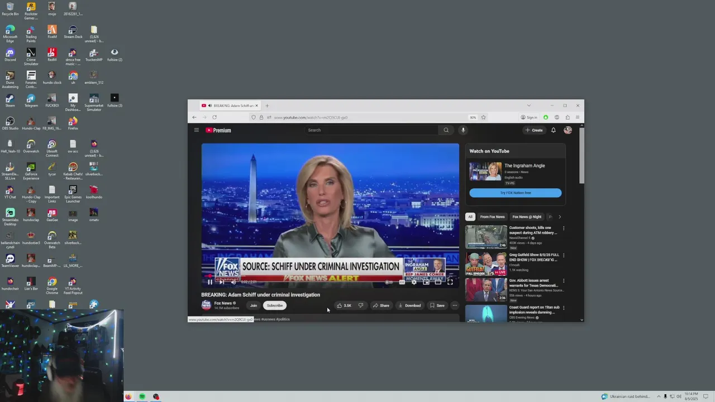Focus the YouTube Search box

pos(371,130)
